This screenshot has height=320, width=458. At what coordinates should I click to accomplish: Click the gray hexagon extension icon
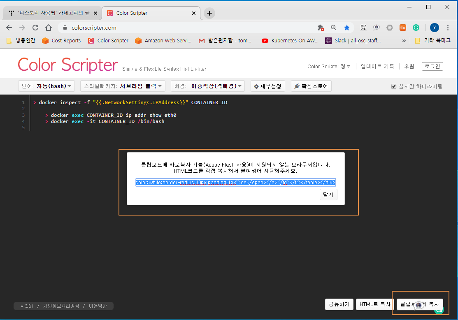390,28
